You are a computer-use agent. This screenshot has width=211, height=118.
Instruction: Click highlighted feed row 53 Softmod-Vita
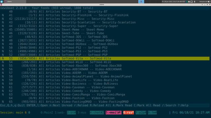click(105, 58)
